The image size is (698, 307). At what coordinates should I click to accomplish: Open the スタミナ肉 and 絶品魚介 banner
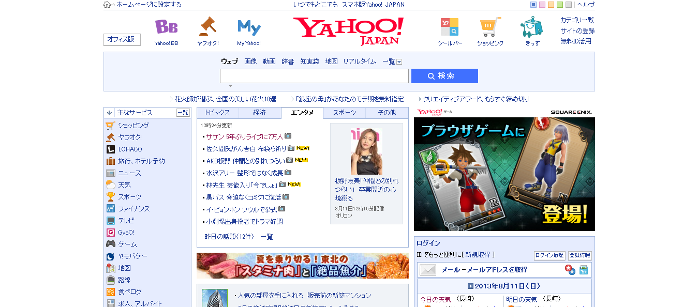(303, 266)
